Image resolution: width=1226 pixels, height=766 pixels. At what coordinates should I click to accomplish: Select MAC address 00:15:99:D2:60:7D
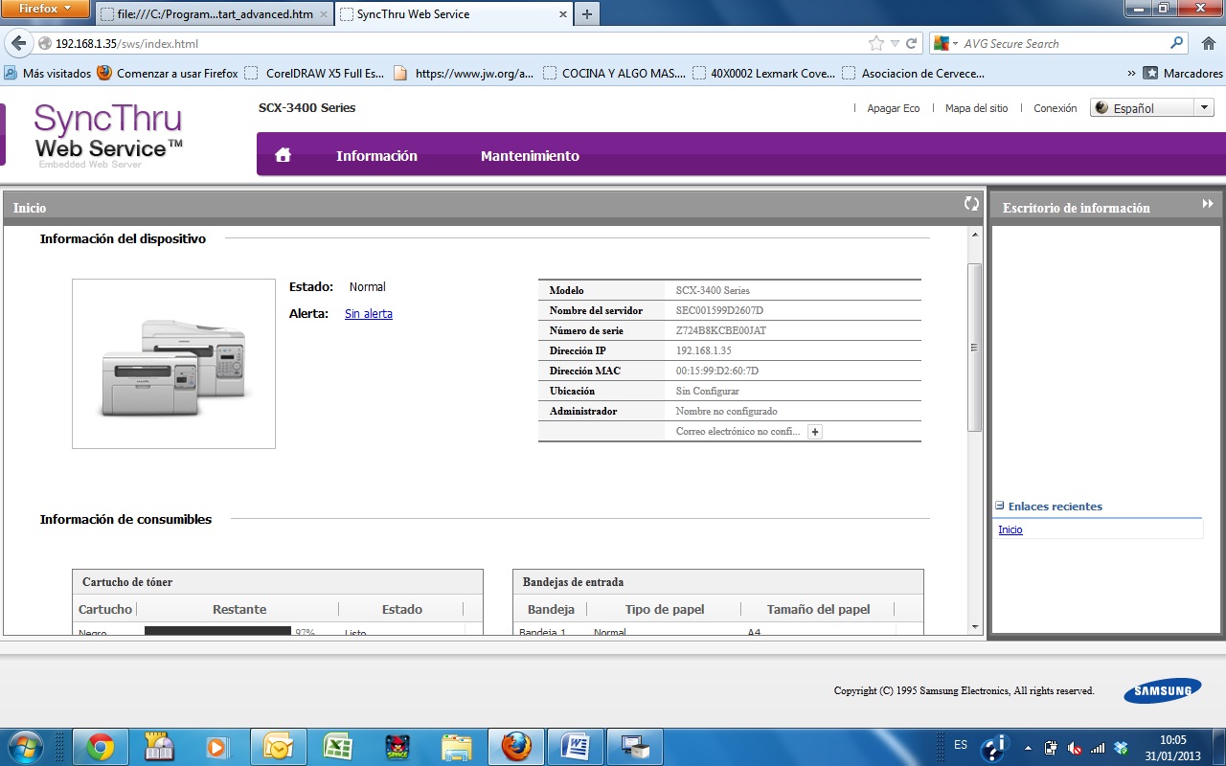pos(716,371)
